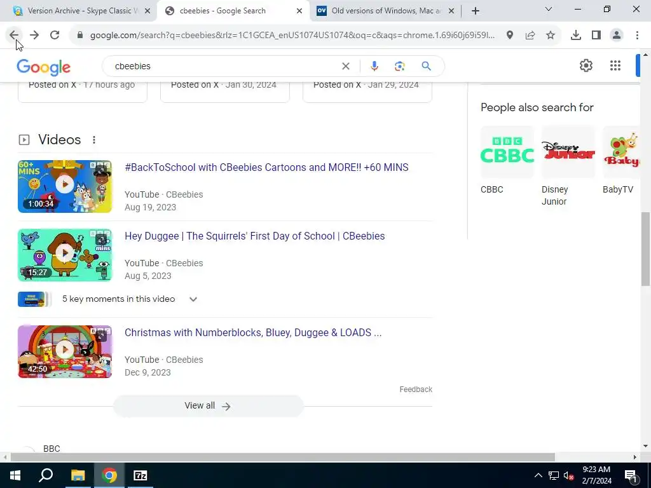Screen dimensions: 651x488
Task: Open Chrome tab search dropdown
Action: tap(549, 9)
